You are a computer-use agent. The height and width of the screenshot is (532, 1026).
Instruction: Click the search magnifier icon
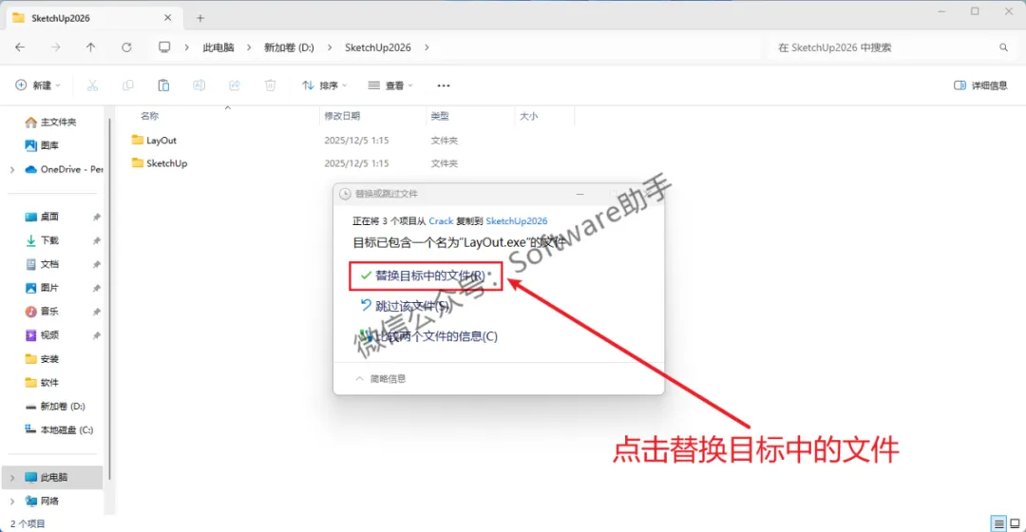(1004, 47)
